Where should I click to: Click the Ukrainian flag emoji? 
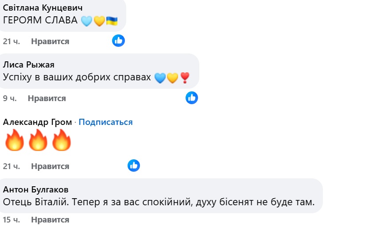(112, 21)
